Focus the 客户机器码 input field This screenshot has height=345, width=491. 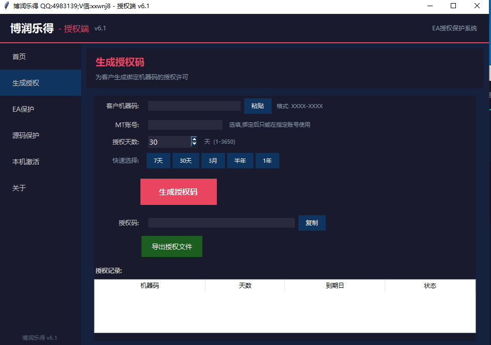[x=194, y=106]
